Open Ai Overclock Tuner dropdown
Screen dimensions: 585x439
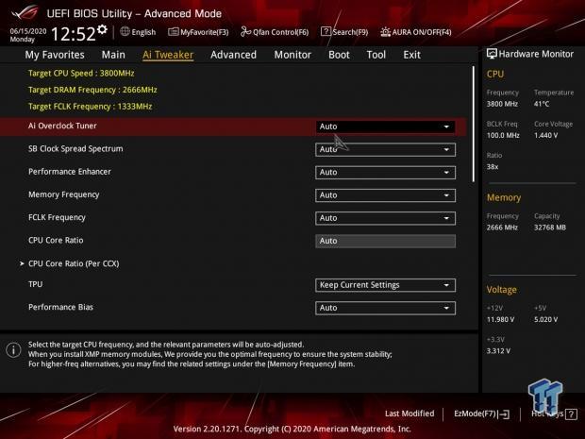coord(385,127)
